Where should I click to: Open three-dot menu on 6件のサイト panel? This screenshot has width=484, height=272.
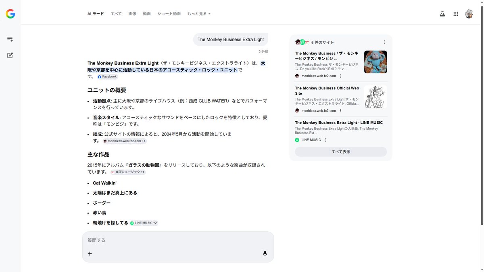pos(384,42)
